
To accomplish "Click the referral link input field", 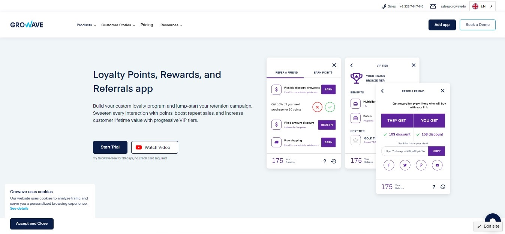I will [405, 151].
